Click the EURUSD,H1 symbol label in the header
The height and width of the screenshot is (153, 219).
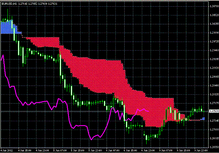coord(9,4)
